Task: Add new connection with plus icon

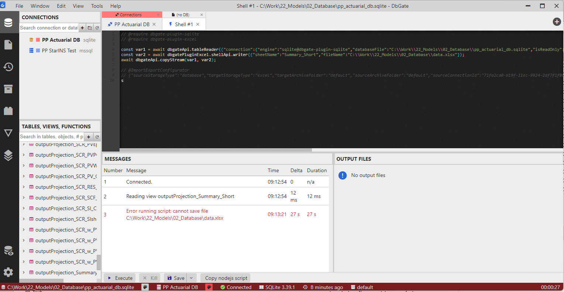Action: [x=82, y=27]
